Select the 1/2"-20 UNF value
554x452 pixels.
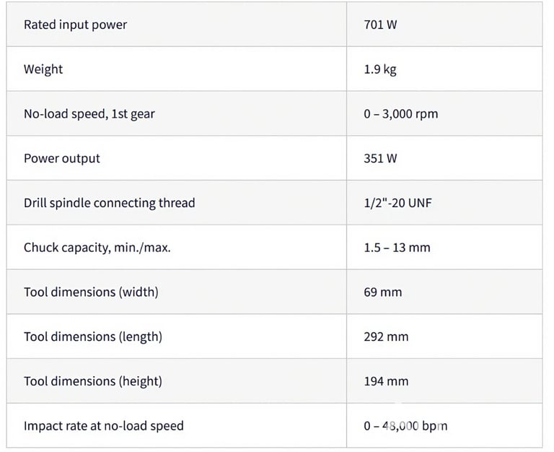[398, 203]
